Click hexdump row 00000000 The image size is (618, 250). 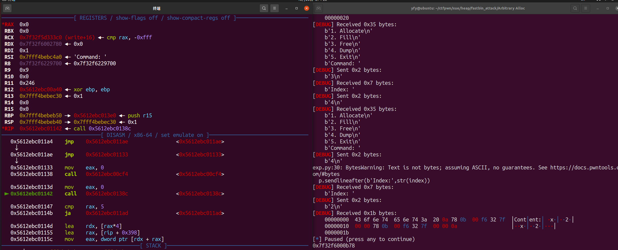pos(449,220)
